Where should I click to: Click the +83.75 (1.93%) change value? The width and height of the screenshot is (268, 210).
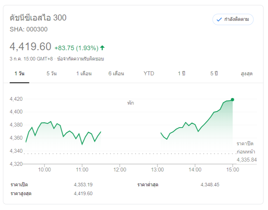[76, 48]
